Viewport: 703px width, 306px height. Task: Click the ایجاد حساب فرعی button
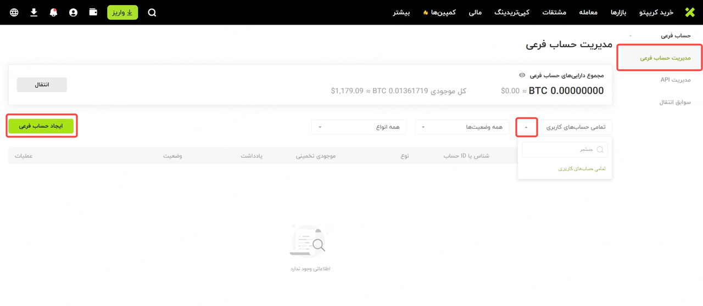[41, 126]
